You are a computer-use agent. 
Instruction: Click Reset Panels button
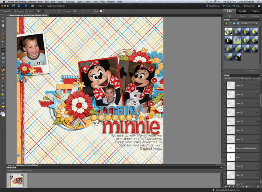coord(213,6)
